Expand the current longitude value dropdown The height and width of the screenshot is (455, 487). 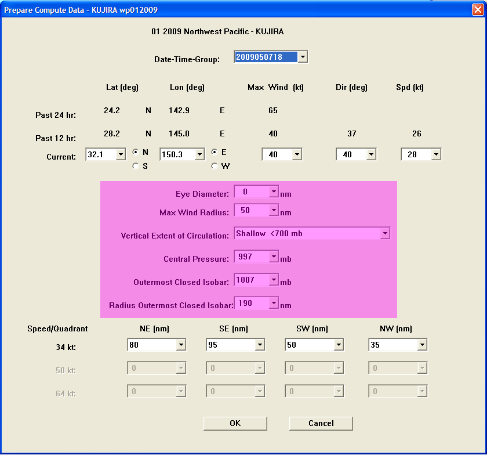point(199,154)
